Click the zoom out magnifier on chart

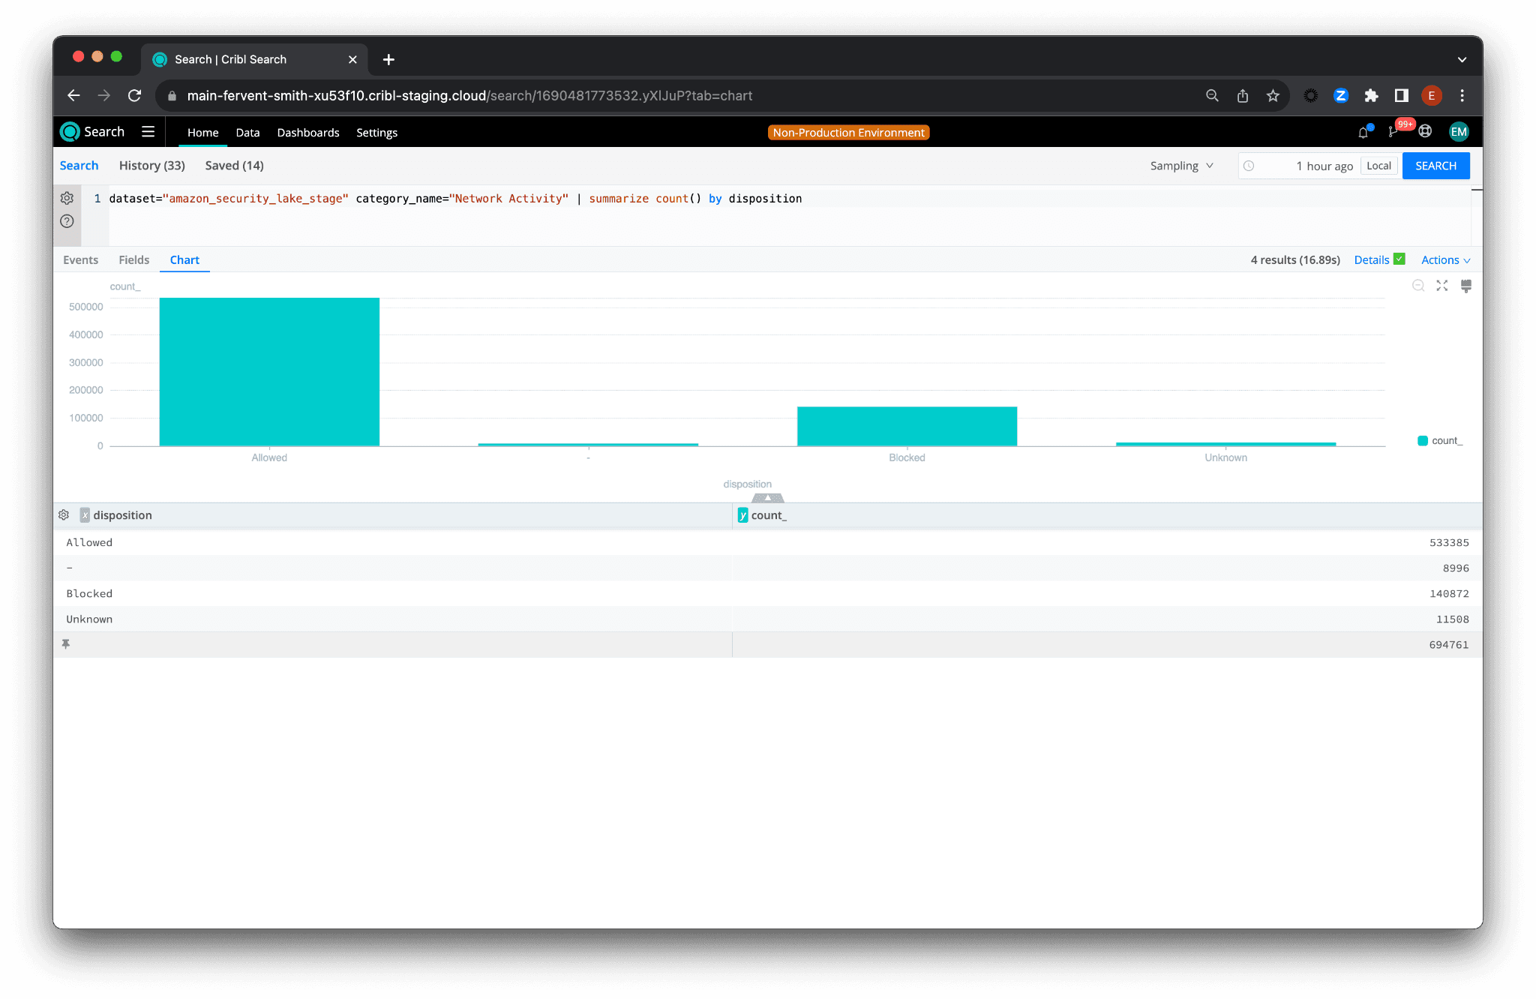(x=1417, y=286)
